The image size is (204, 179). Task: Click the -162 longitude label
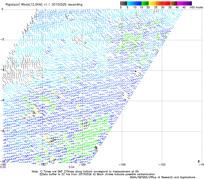(x=42, y=165)
